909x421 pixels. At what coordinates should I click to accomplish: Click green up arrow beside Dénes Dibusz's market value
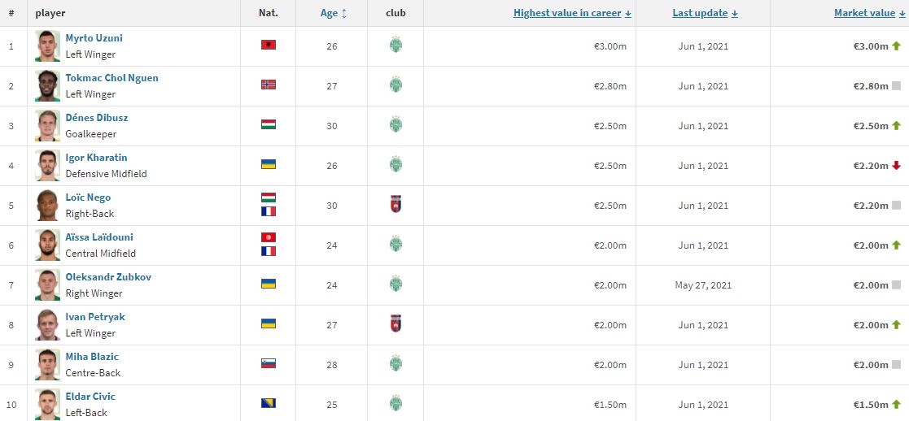coord(896,126)
